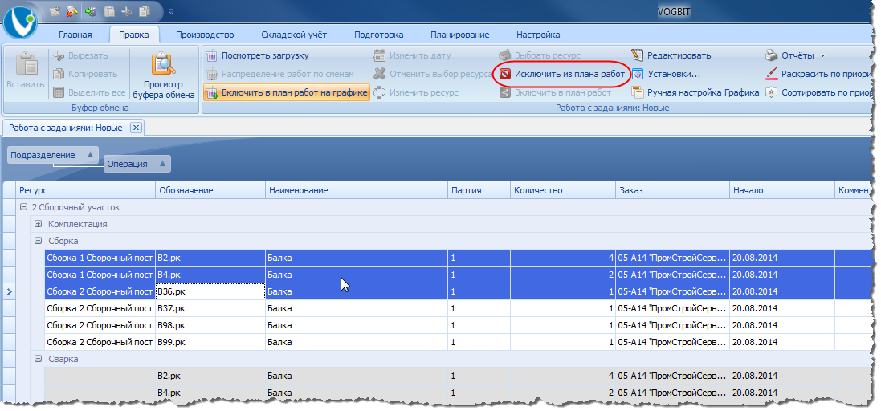This screenshot has height=411, width=881.
Task: Click the Изменить дату calendar icon
Action: [381, 55]
